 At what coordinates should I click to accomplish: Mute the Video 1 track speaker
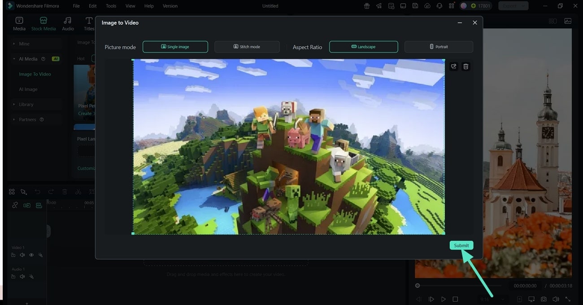(22, 255)
